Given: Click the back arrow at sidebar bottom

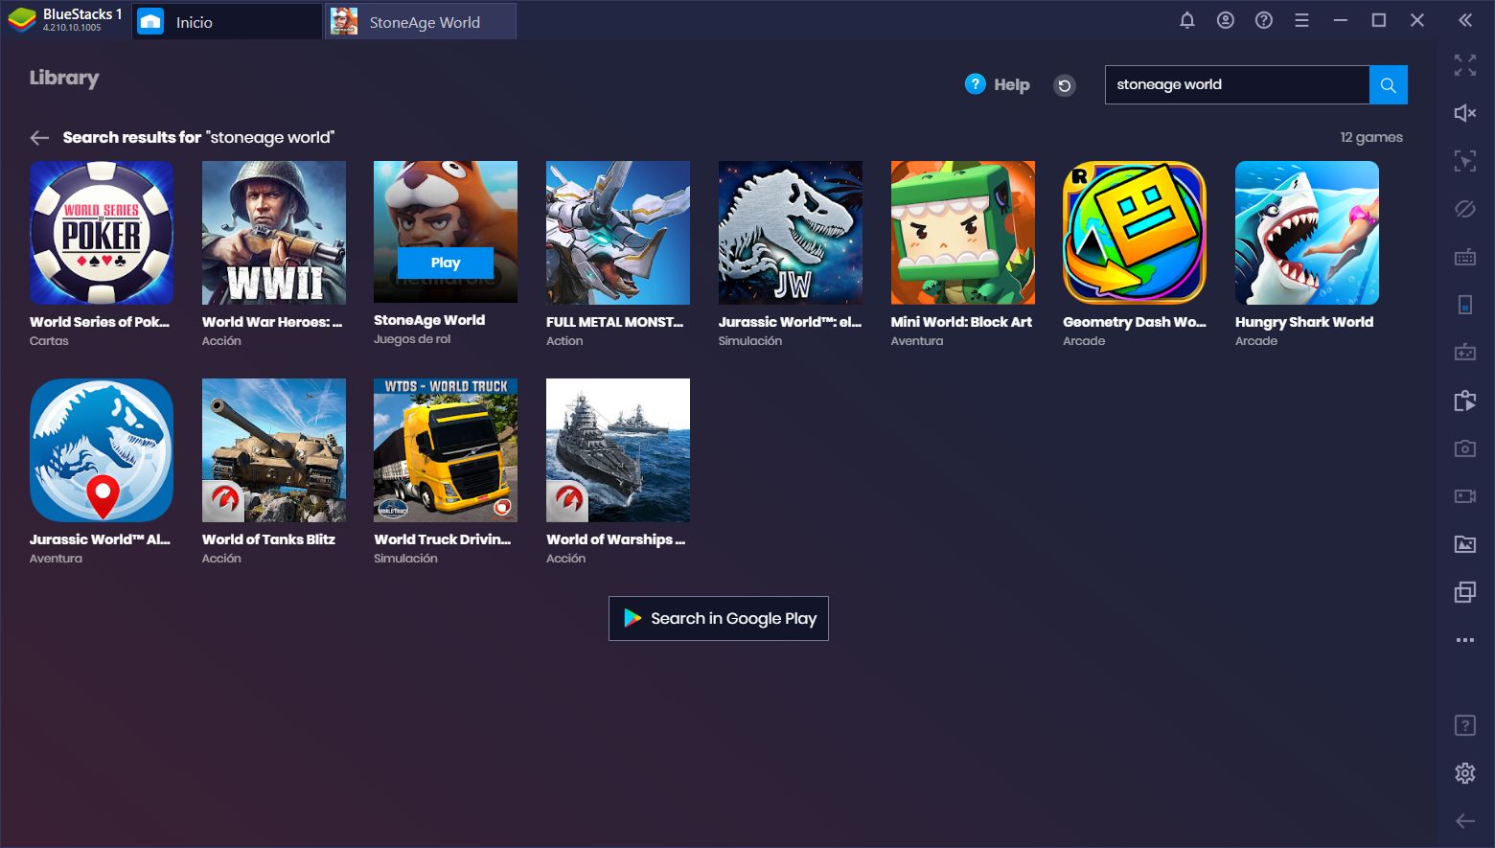Looking at the screenshot, I should (1465, 821).
